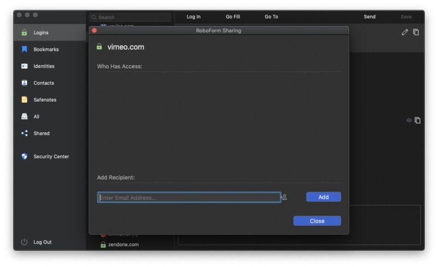Click the Identities card icon
This screenshot has height=267, width=438.
coord(24,66)
